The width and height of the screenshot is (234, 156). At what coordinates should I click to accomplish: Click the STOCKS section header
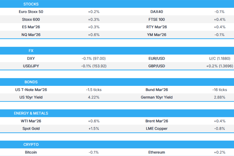coord(31,4)
